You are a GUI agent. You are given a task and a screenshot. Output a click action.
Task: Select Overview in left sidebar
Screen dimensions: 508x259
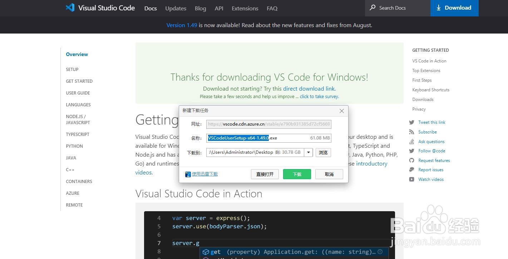pos(77,54)
